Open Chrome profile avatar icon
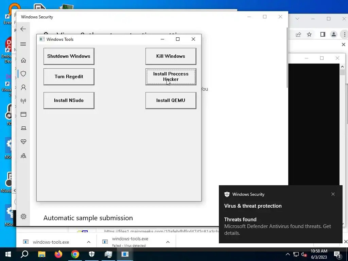 (x=334, y=34)
